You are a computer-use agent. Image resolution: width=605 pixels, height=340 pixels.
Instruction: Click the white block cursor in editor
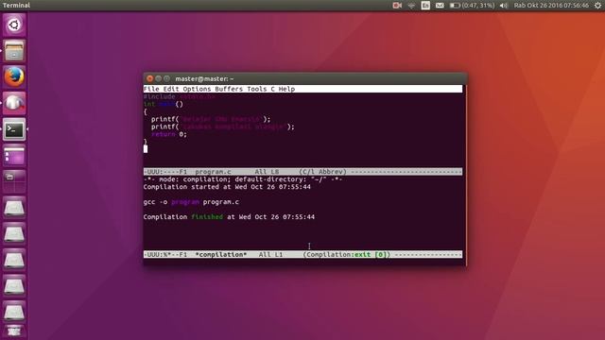click(x=146, y=149)
